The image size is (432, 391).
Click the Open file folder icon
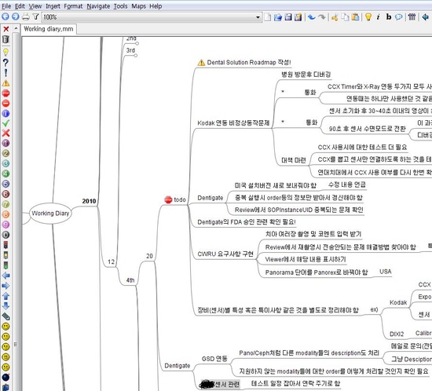(x=278, y=17)
